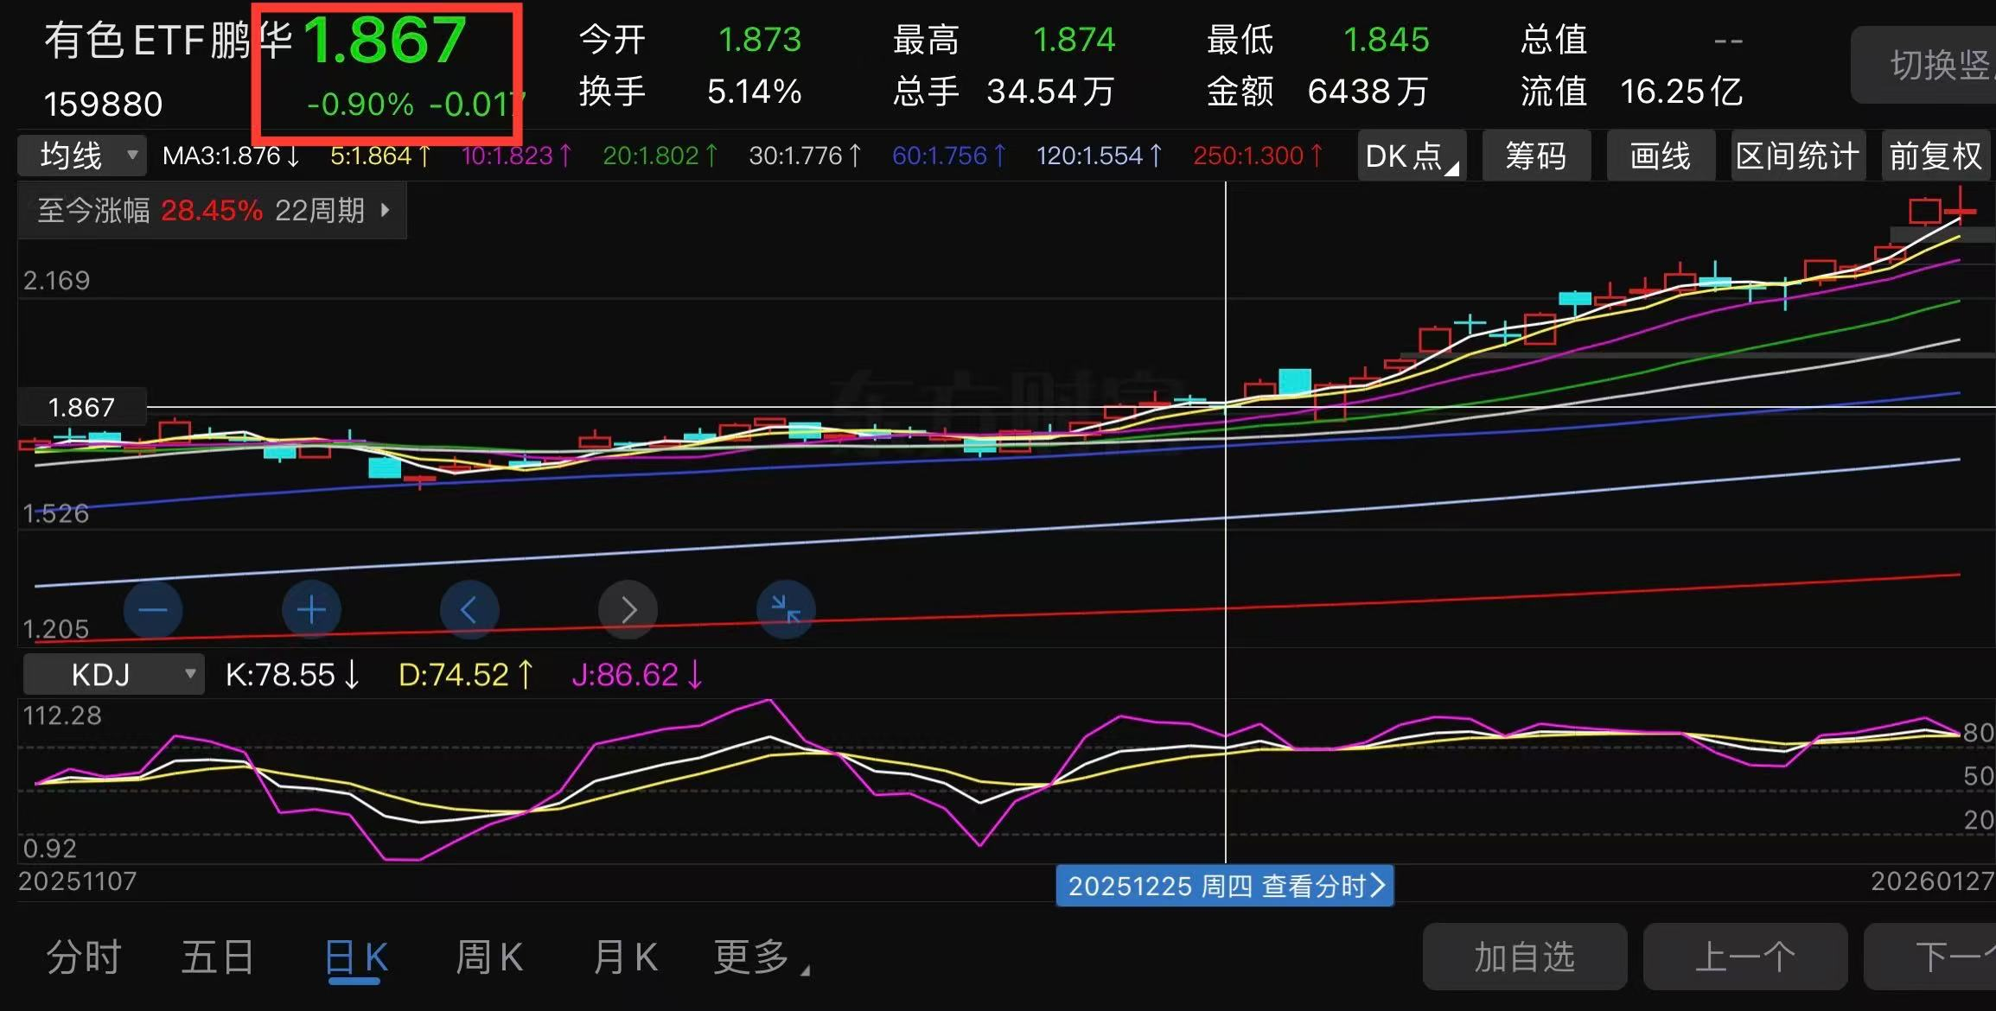Select the 月K monthly chart tab

point(625,957)
